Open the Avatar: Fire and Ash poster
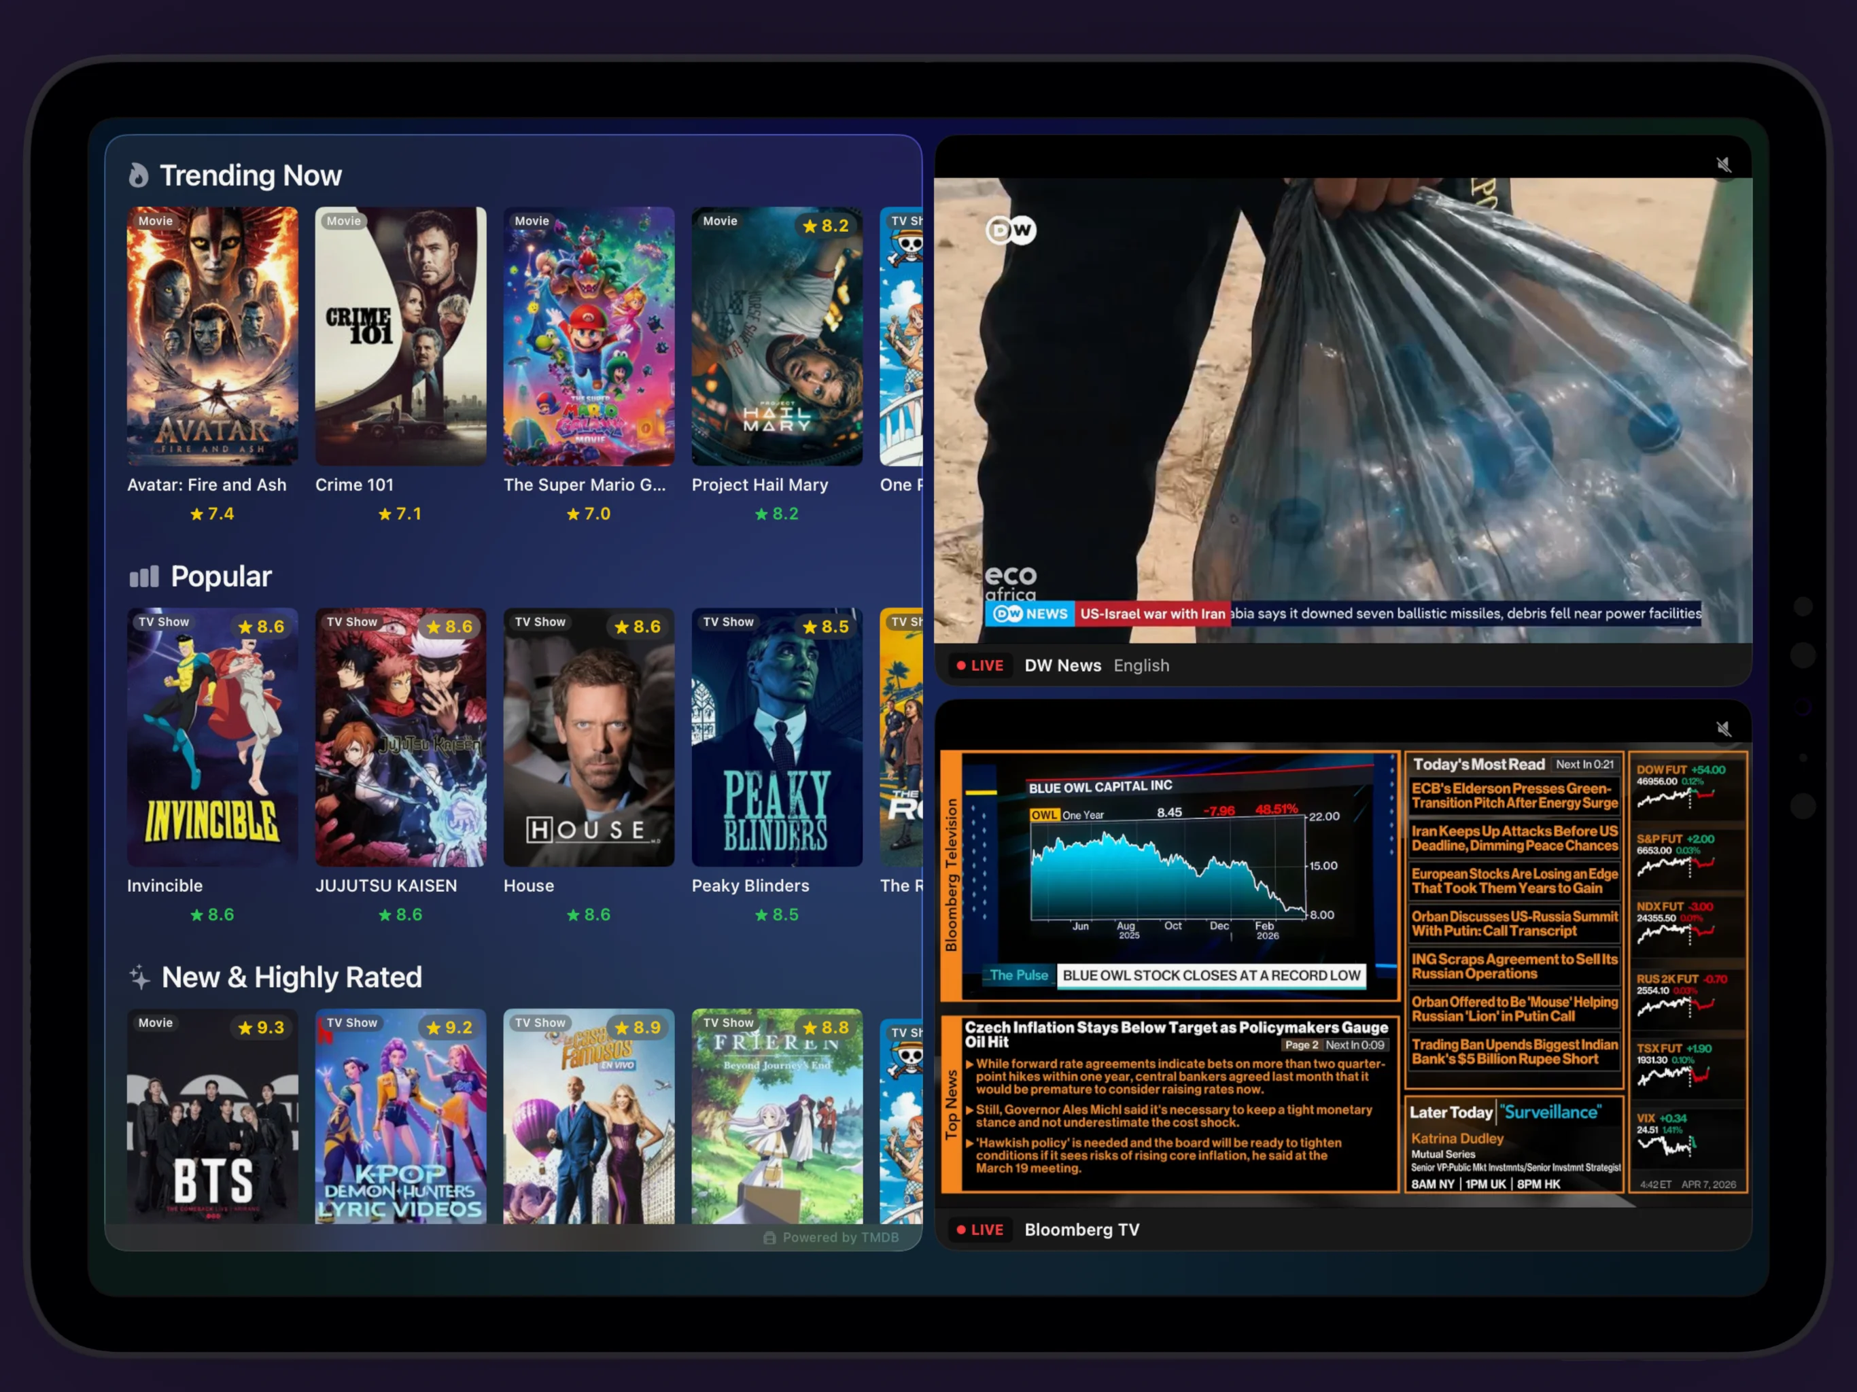The width and height of the screenshot is (1857, 1392). (x=212, y=336)
